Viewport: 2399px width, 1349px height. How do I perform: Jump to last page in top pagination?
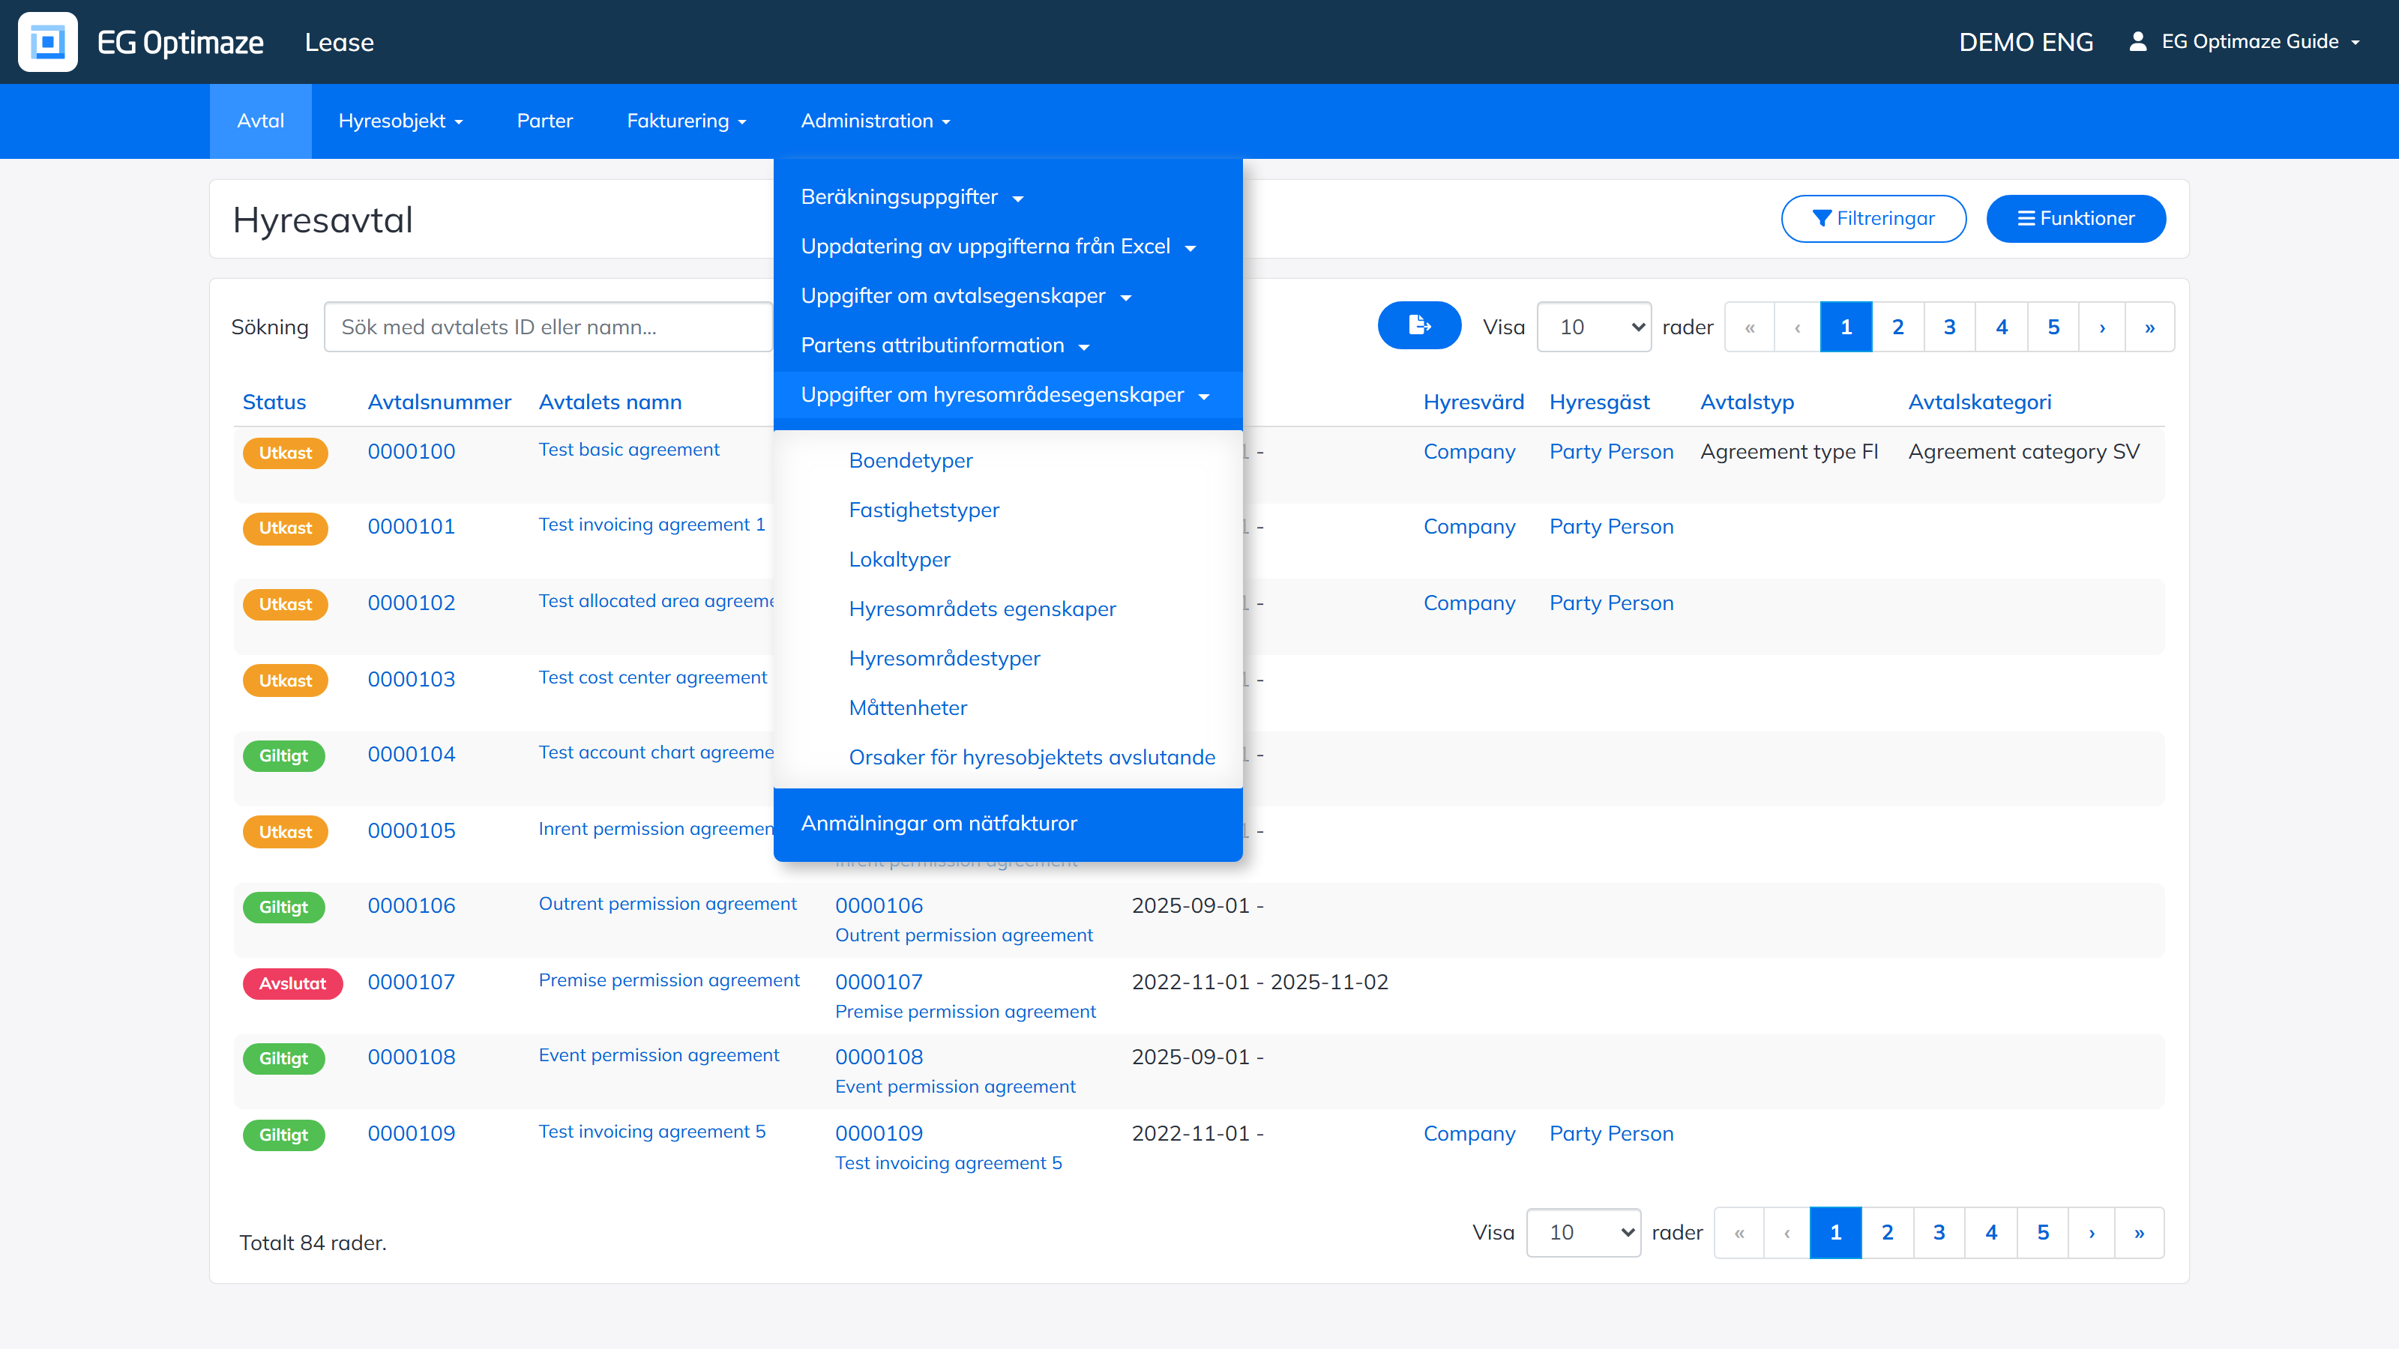2149,327
